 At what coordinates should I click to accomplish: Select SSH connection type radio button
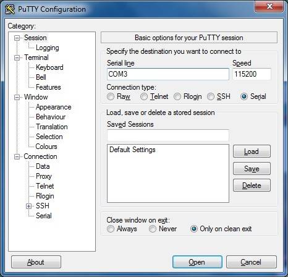[x=211, y=96]
